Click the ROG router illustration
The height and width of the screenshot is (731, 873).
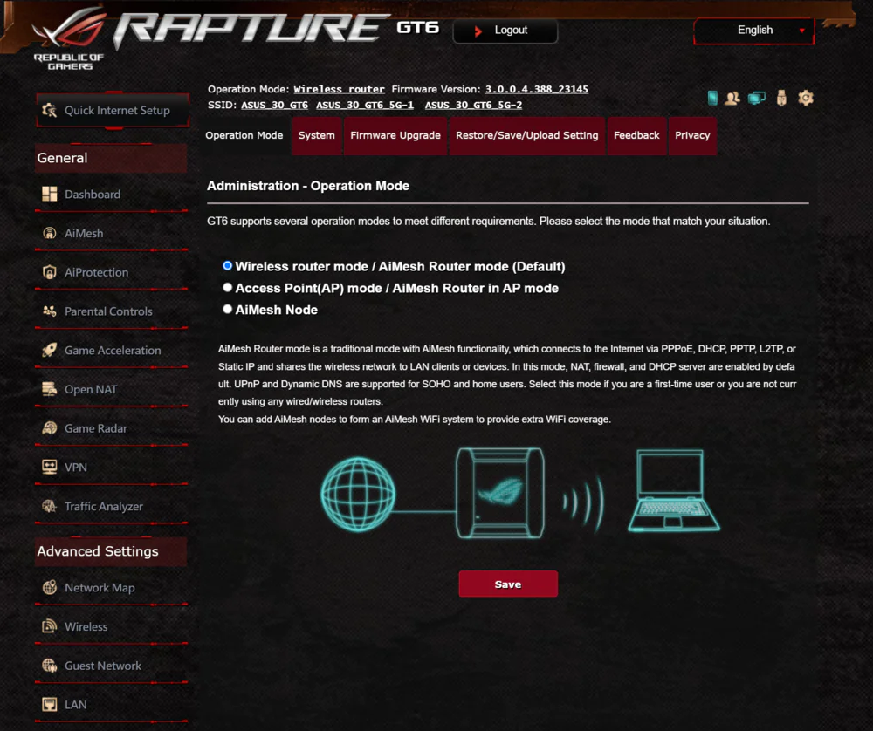(500, 493)
